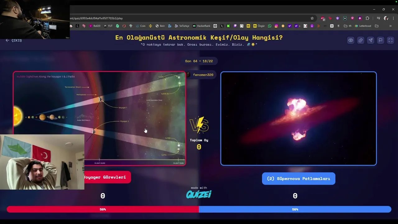Click the blue vote percentage bar

[x=295, y=209]
